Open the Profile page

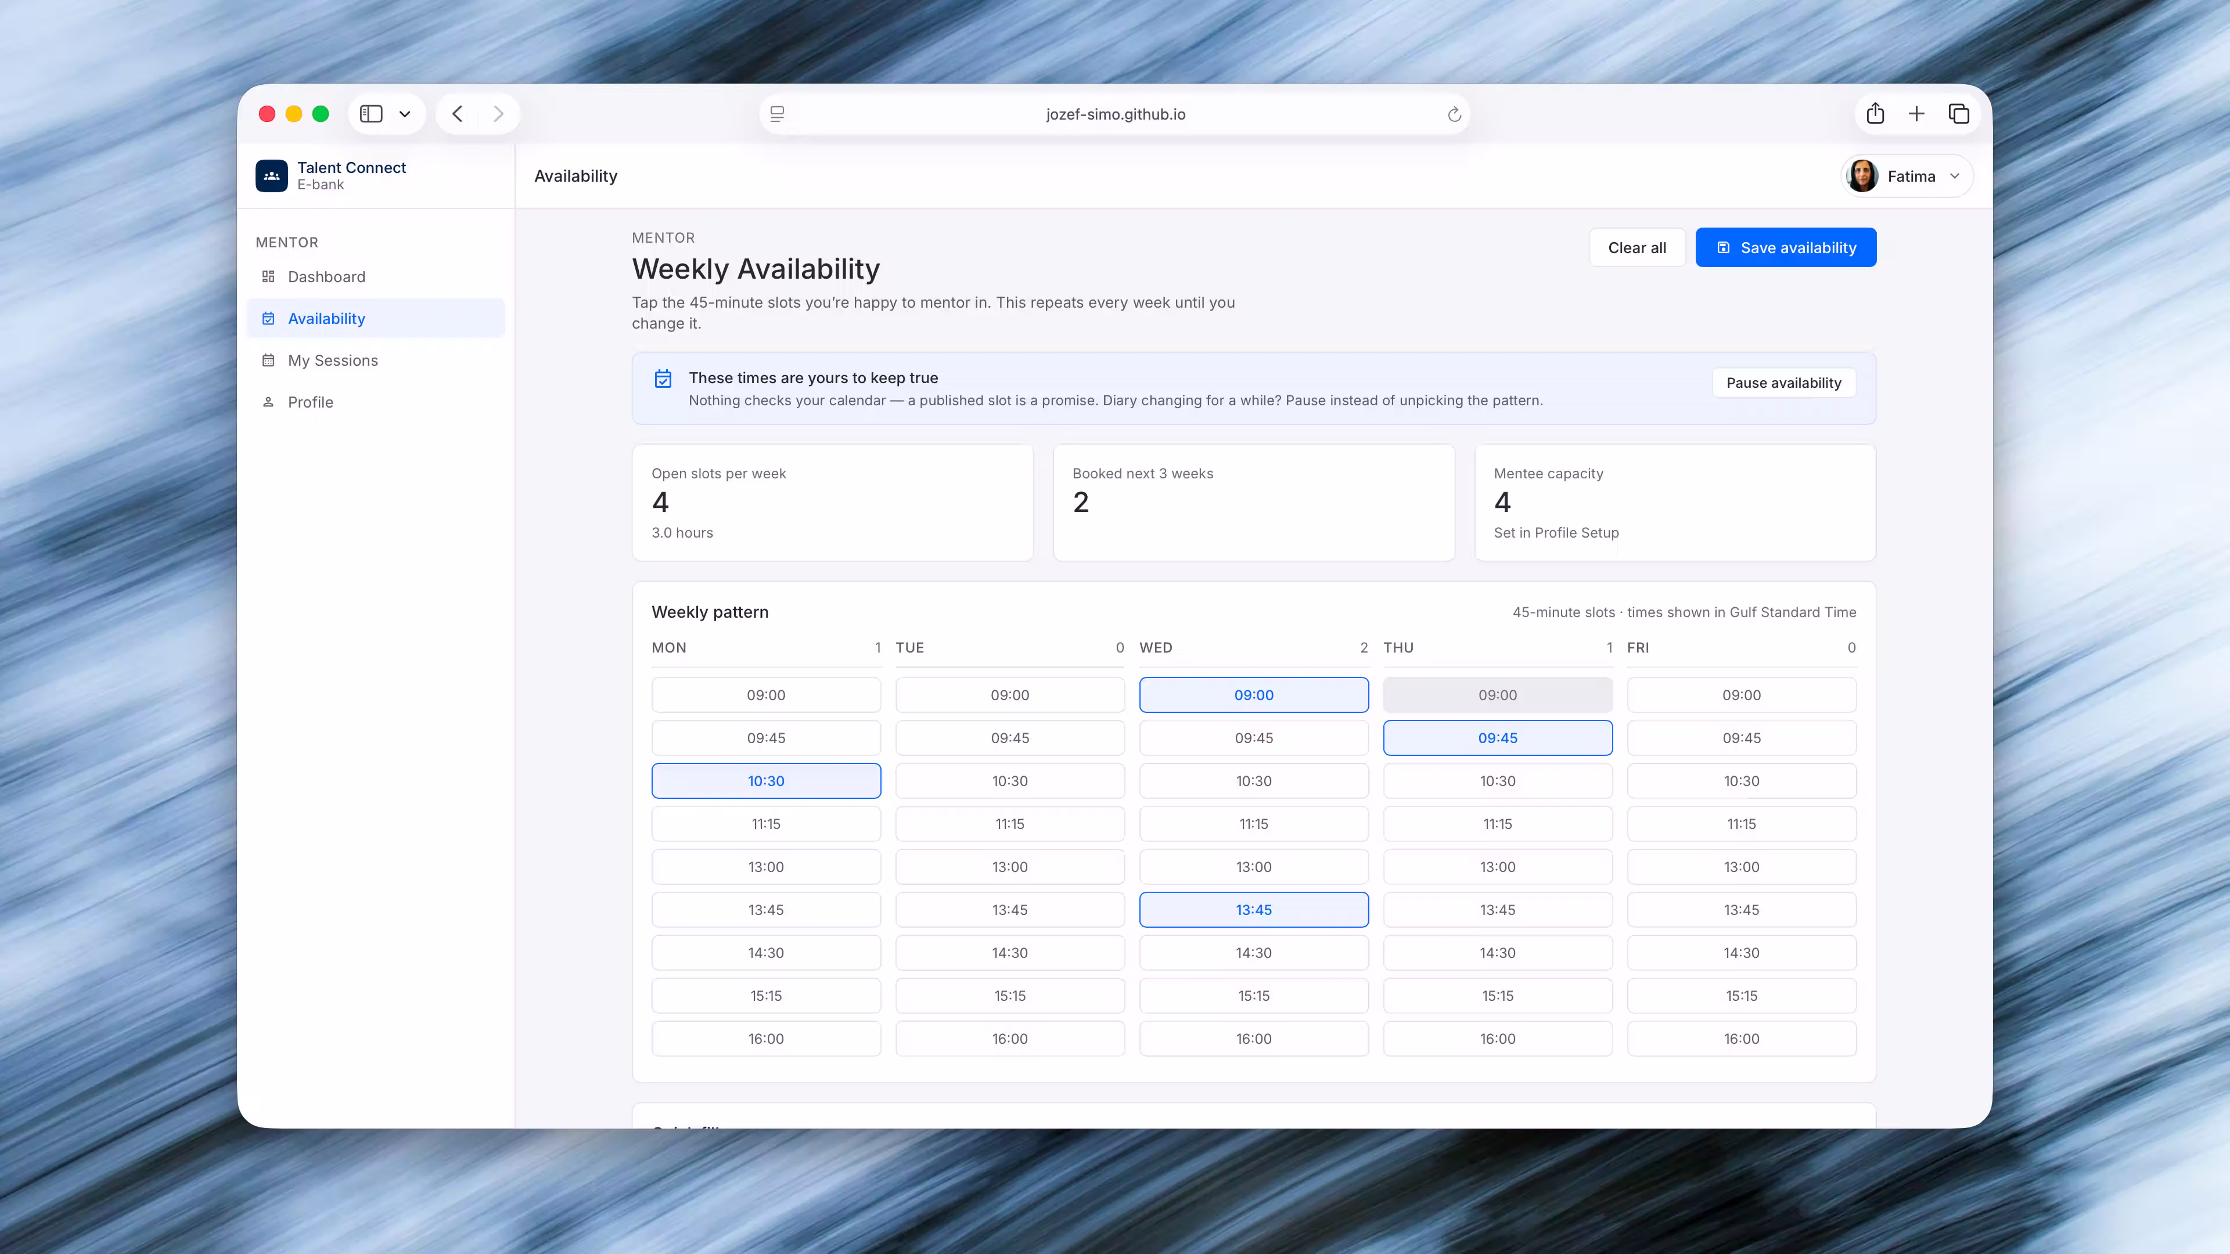point(376,402)
